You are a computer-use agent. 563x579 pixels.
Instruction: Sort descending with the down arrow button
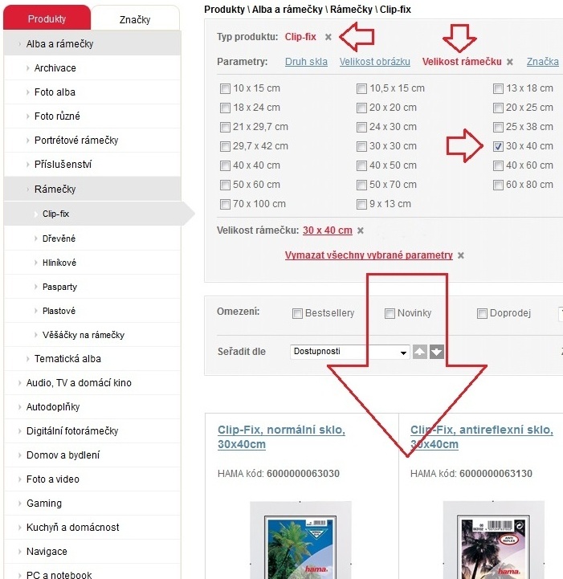click(x=436, y=352)
